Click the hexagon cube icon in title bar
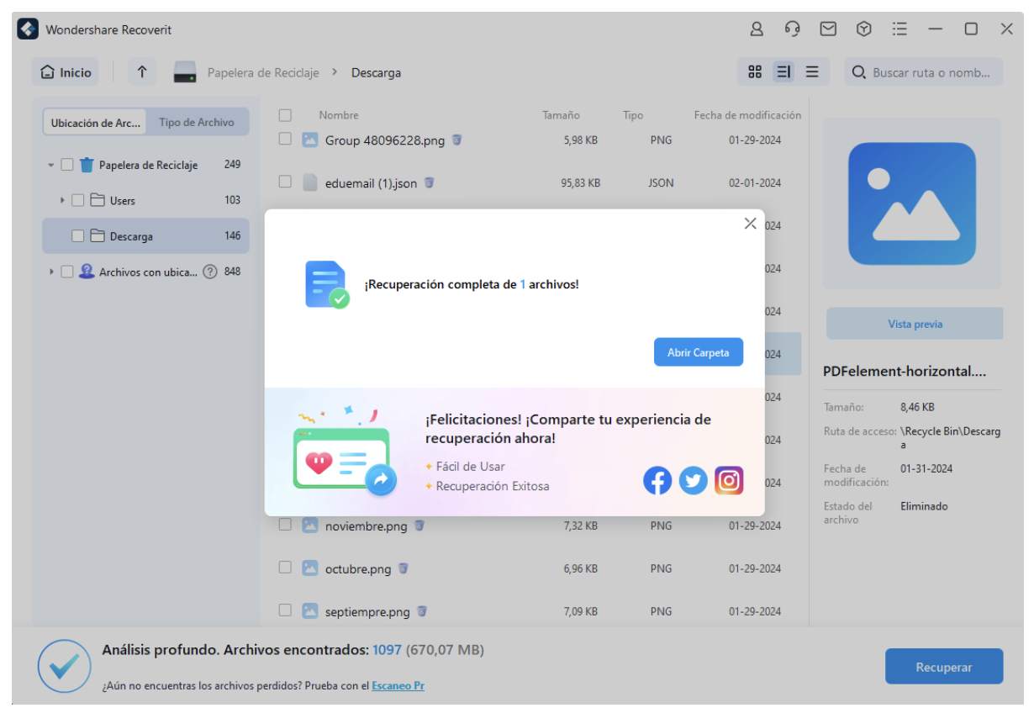Viewport: 1034px width, 713px height. pos(863,29)
